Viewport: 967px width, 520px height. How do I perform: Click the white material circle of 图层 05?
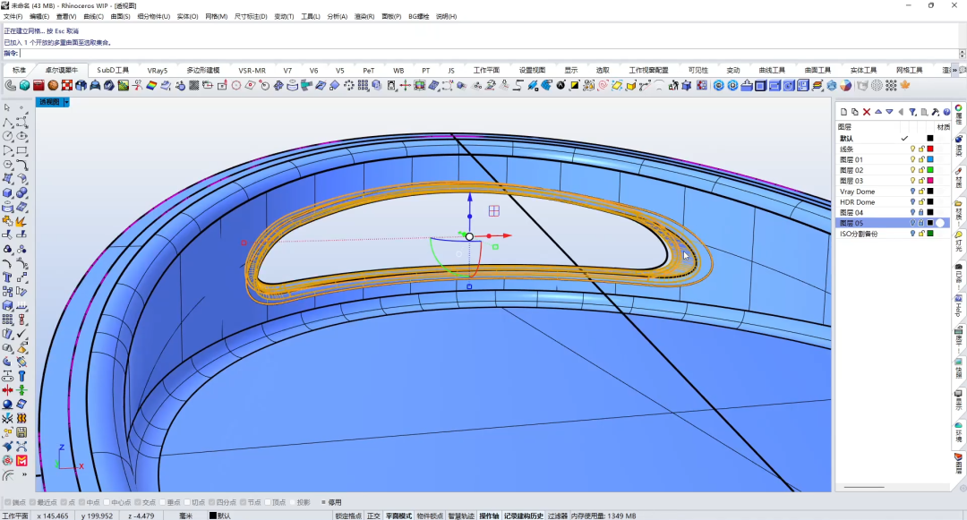[940, 223]
